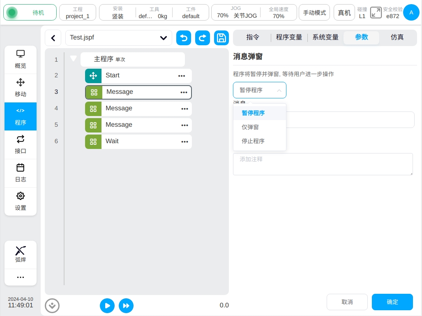Click the fullscreen expand icon in top bar
The height and width of the screenshot is (316, 422).
click(376, 12)
